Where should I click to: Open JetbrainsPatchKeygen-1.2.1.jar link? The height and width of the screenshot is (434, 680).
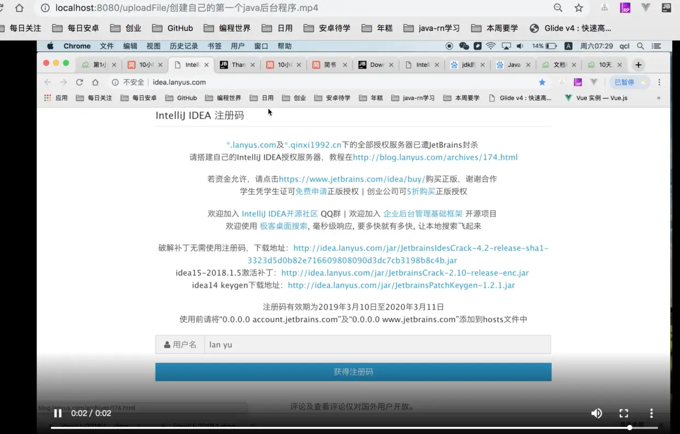coord(401,285)
